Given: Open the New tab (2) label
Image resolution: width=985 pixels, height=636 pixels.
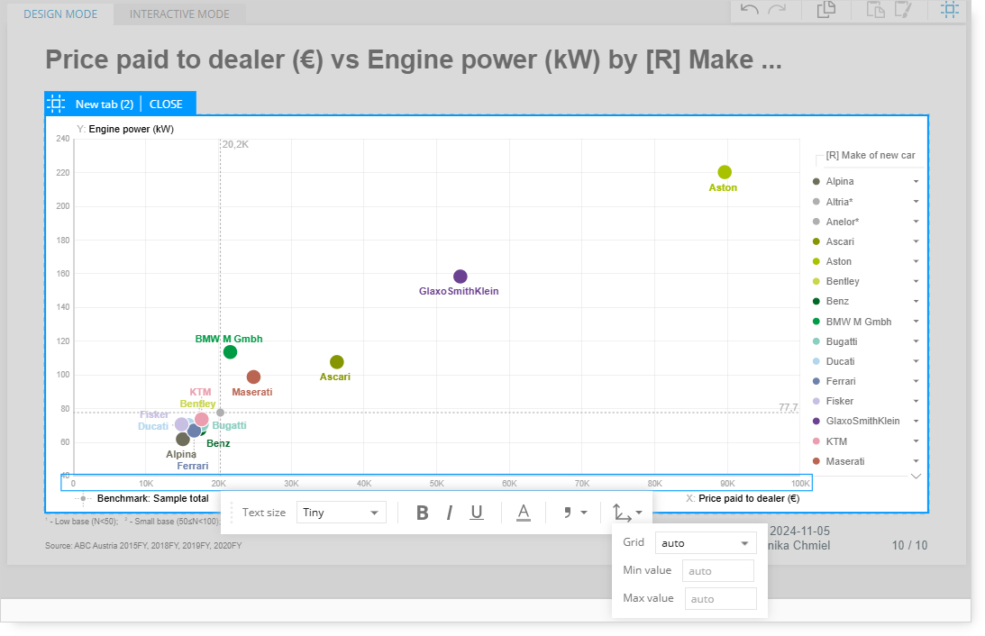Looking at the screenshot, I should (x=105, y=104).
